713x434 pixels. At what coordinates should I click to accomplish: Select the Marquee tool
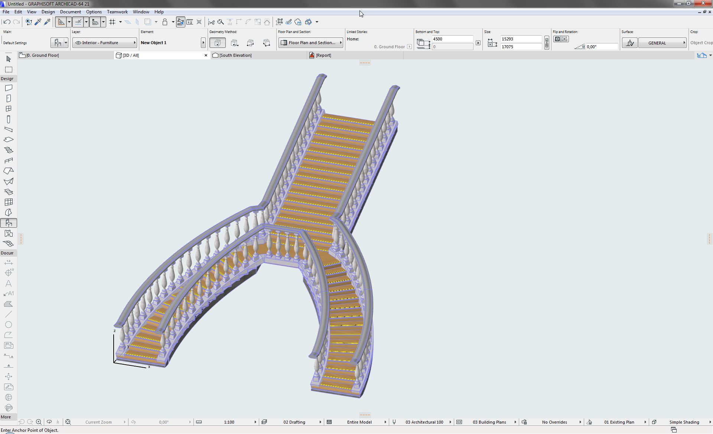click(9, 69)
